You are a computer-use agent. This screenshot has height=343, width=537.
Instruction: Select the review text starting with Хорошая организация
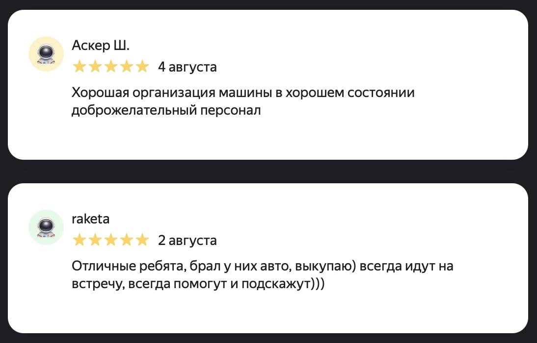[x=243, y=93]
